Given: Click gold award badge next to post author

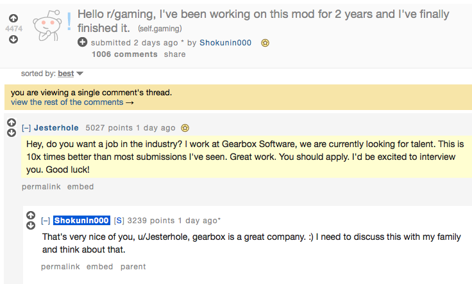Looking at the screenshot, I should (x=265, y=43).
